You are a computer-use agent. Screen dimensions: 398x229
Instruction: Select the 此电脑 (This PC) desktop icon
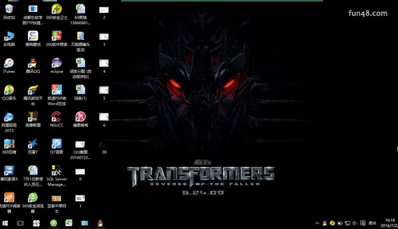9,36
